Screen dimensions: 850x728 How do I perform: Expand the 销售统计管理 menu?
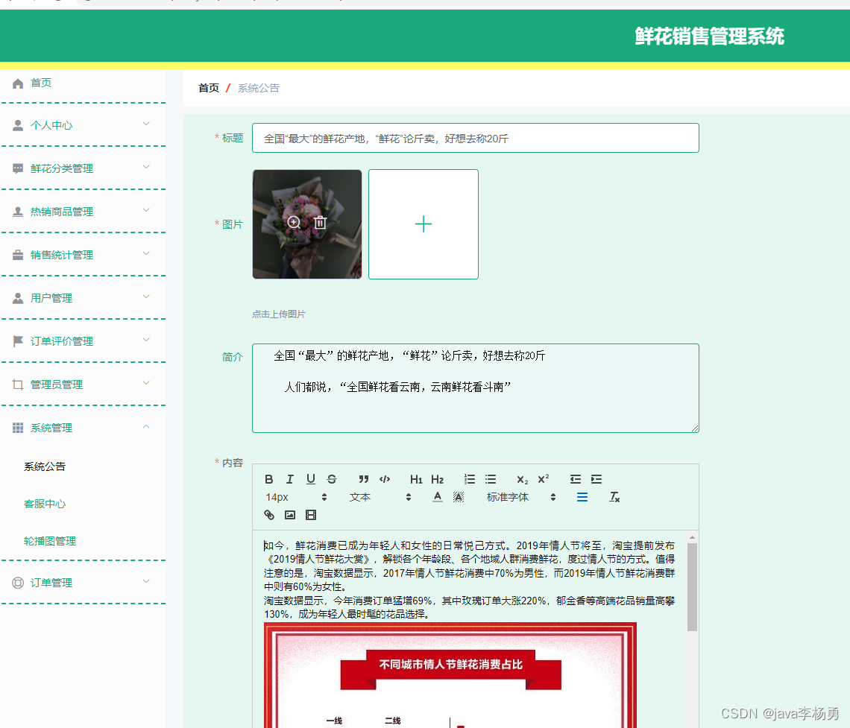tap(146, 253)
